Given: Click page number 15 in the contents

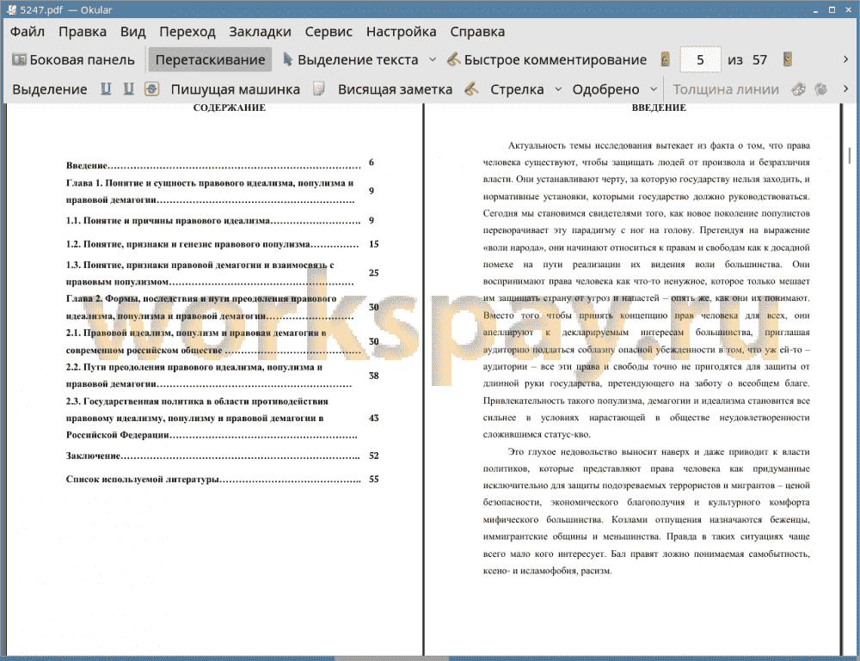Looking at the screenshot, I should click(x=373, y=244).
